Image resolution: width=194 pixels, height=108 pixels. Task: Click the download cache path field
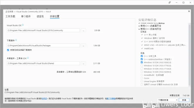(x=43, y=45)
